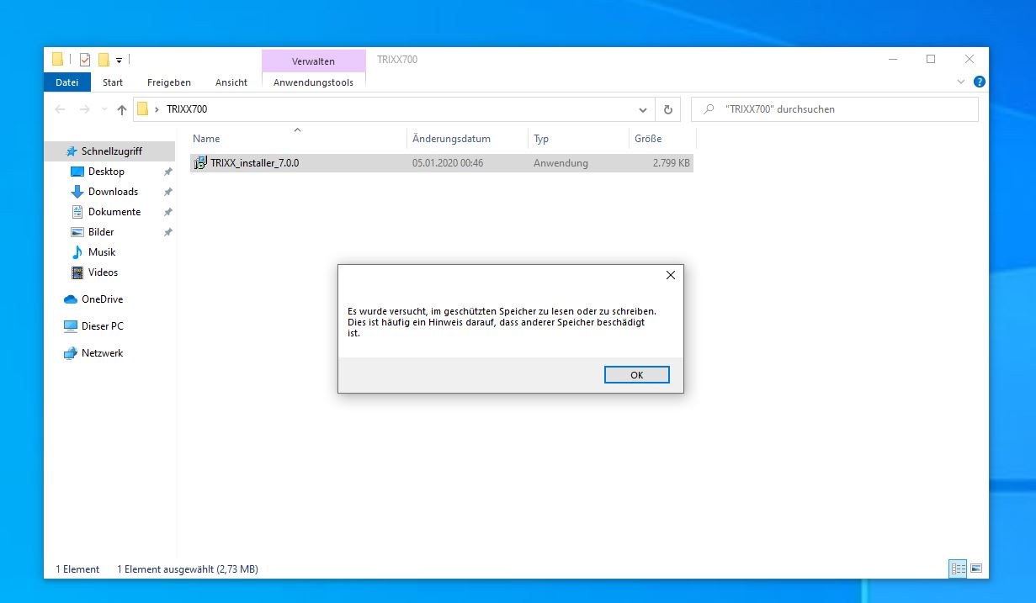
Task: Open Schnellzugriff in the navigation pane
Action: (111, 151)
